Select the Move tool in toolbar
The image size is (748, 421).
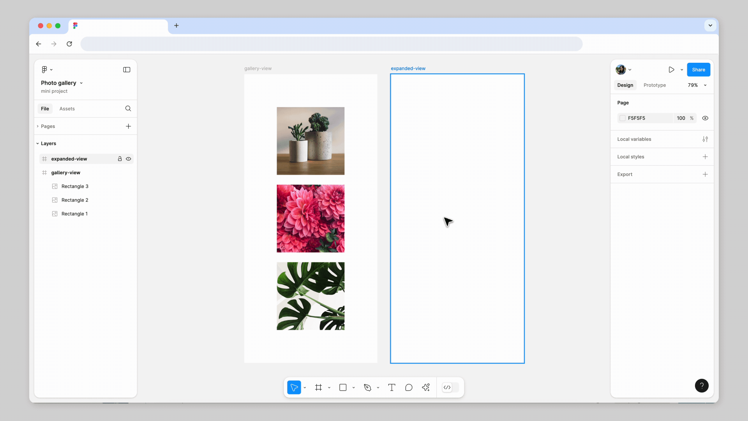(x=294, y=387)
